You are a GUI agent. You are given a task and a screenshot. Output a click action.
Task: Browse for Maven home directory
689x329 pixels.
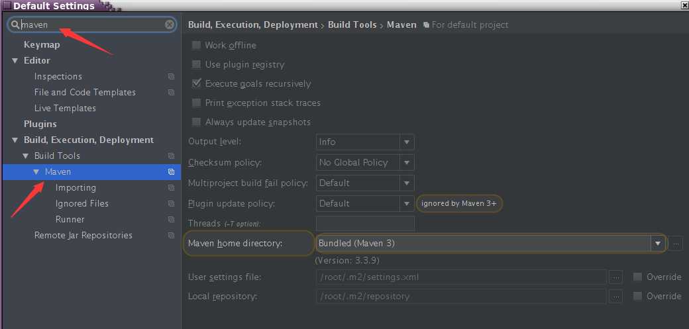tap(675, 244)
